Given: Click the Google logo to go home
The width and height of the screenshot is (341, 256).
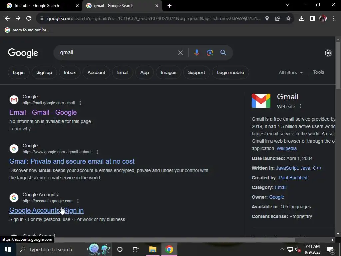Looking at the screenshot, I should point(23,53).
